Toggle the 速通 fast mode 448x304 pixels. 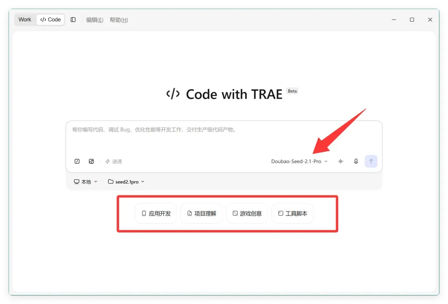click(x=114, y=161)
